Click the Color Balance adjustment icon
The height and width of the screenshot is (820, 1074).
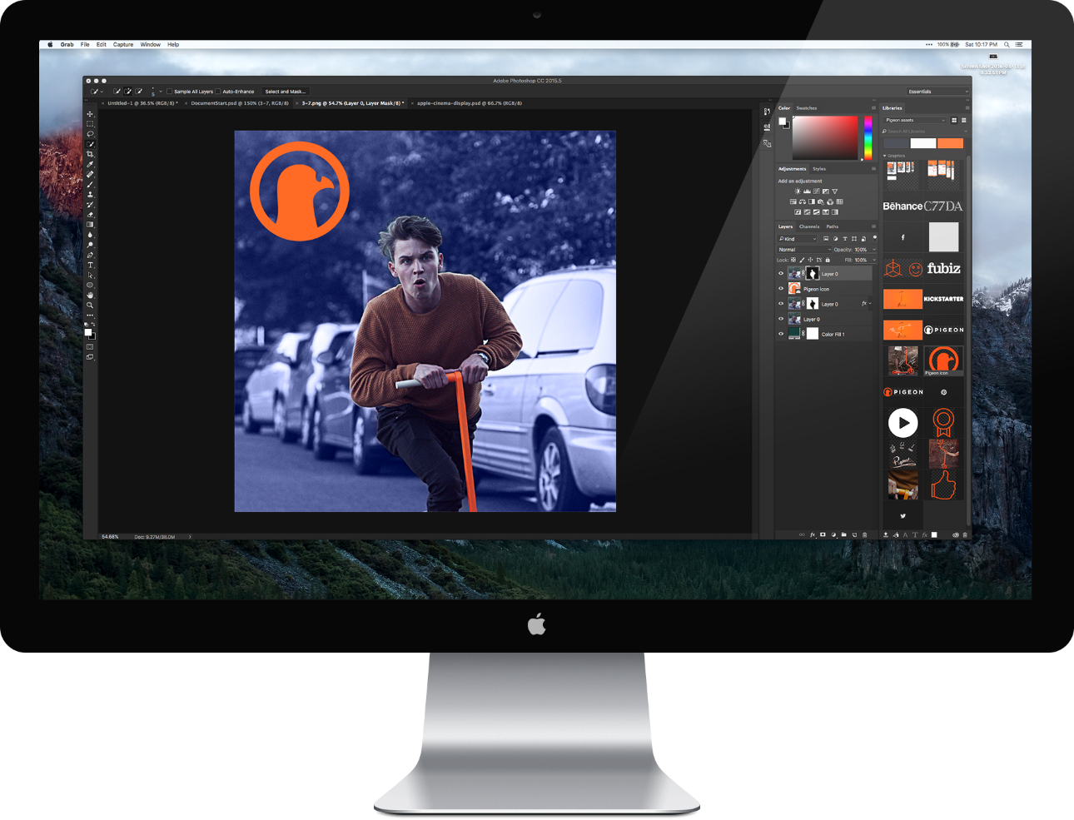point(802,201)
